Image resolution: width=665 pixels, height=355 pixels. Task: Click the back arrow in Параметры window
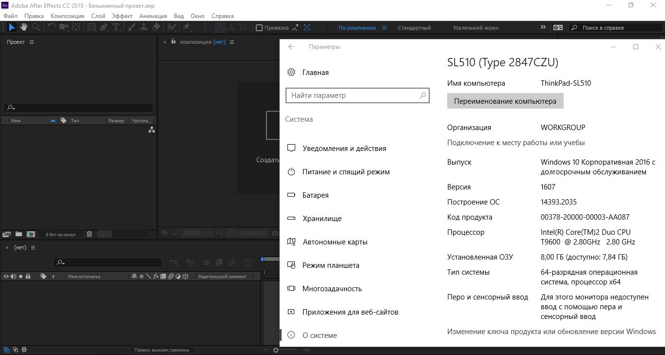tap(291, 47)
